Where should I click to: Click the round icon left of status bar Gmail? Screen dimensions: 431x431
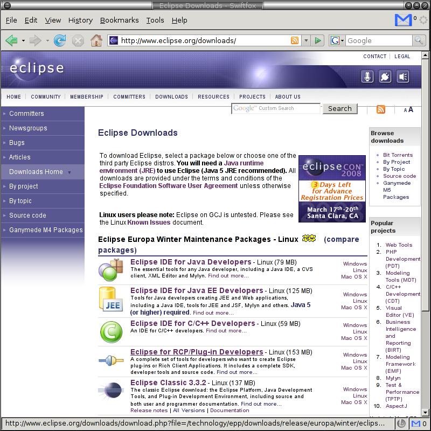click(401, 423)
